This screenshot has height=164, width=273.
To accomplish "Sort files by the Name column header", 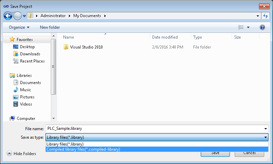I will 69,37.
